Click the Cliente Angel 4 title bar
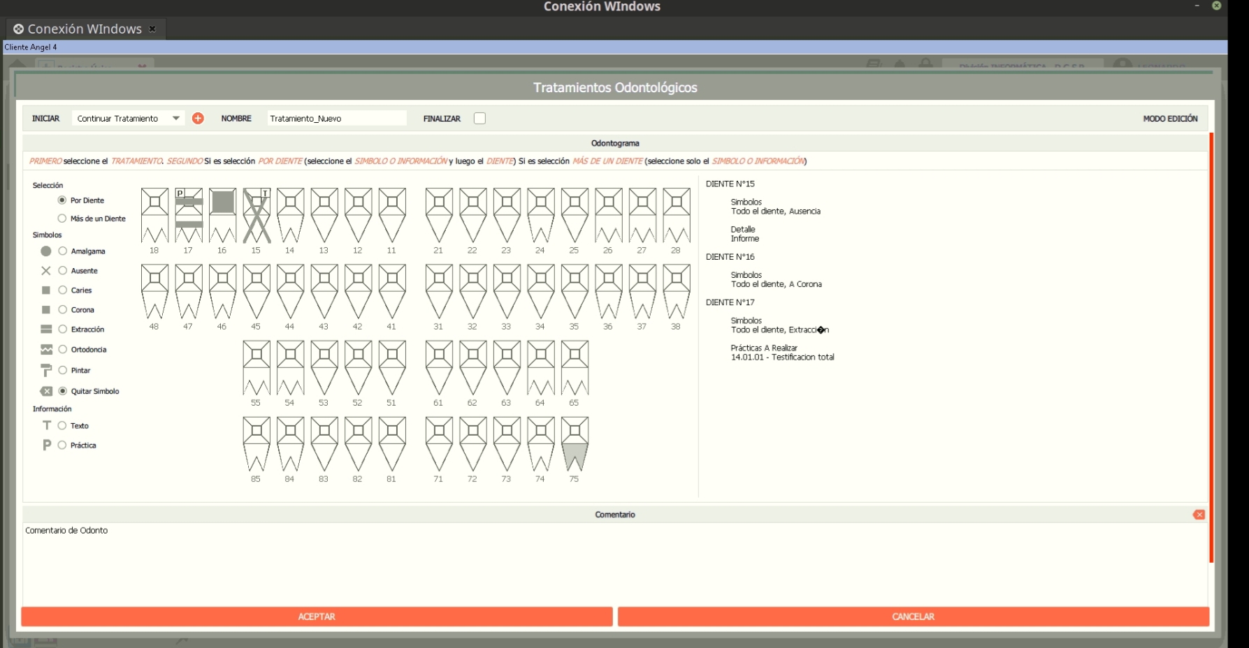Image resolution: width=1249 pixels, height=648 pixels. coord(615,47)
